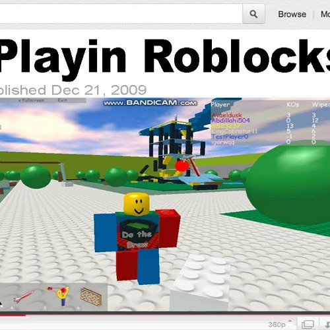Select player Avaeldusk in leaderboard
330x330 pixels.
[x=226, y=115]
